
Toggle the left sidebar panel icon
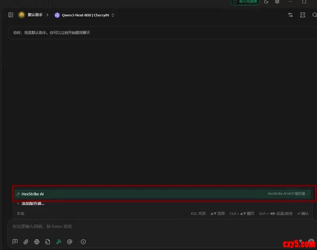pyautogui.click(x=10, y=15)
